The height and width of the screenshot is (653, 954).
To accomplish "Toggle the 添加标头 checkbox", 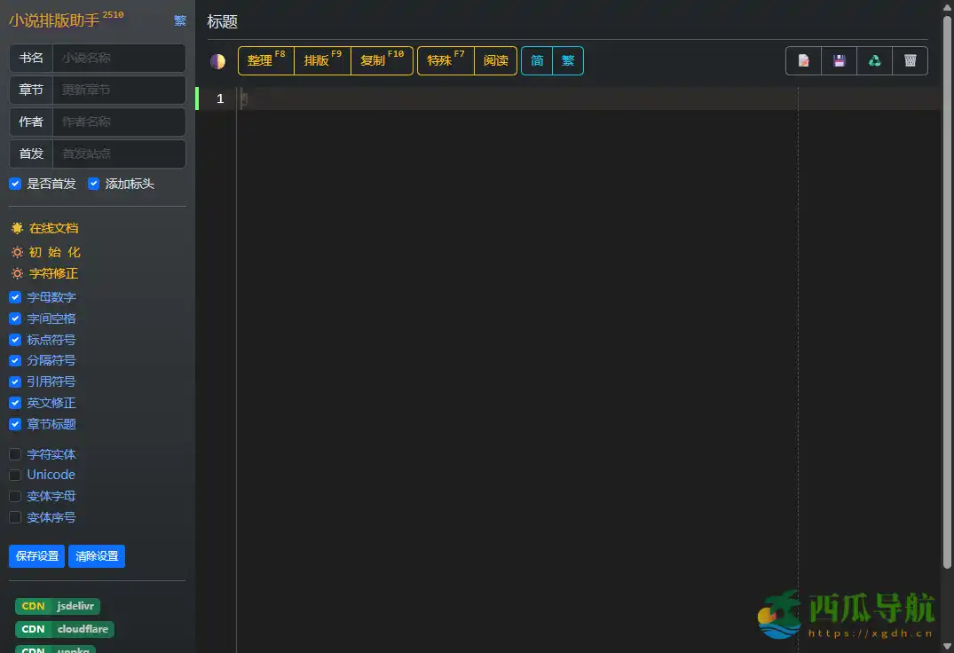I will pyautogui.click(x=94, y=184).
